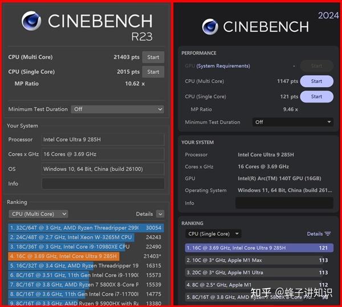342x307 pixels.
Task: Click the R23 Cores x GHz field
Action: point(103,154)
